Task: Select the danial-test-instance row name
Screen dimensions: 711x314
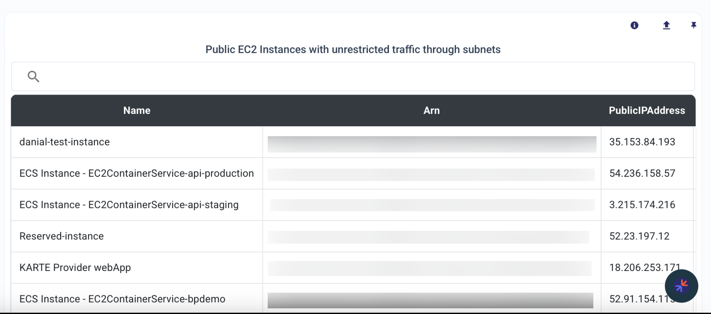Action: click(x=65, y=142)
